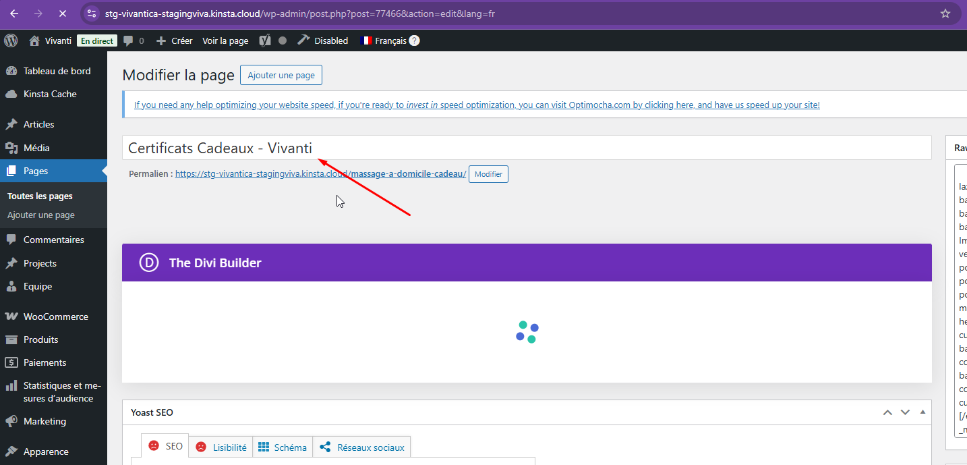Click the Produits box icon
The height and width of the screenshot is (465, 967).
pos(11,339)
